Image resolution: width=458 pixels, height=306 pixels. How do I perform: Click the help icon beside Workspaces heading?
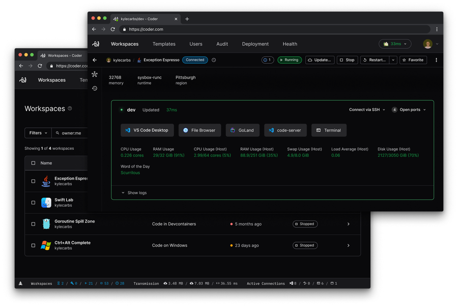70,108
